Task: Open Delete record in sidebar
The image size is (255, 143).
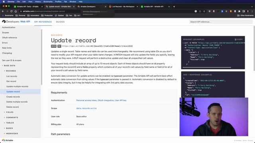Action: pos(12,107)
